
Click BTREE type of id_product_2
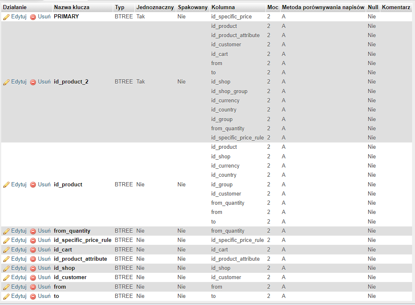(x=124, y=81)
